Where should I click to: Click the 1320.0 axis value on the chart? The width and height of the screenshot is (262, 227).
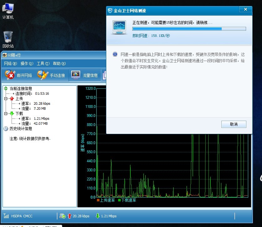91,88
